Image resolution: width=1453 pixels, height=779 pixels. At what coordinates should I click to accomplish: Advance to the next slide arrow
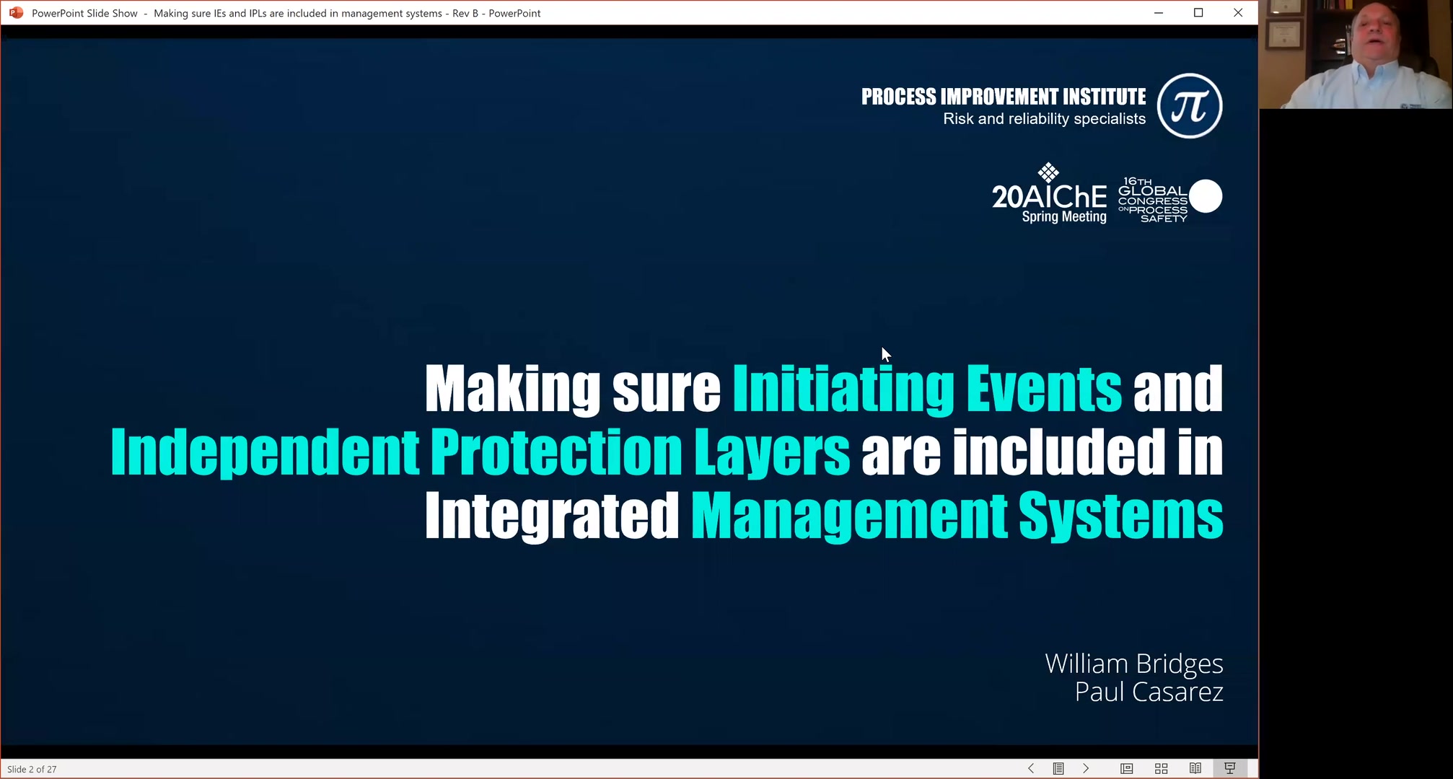coord(1086,768)
